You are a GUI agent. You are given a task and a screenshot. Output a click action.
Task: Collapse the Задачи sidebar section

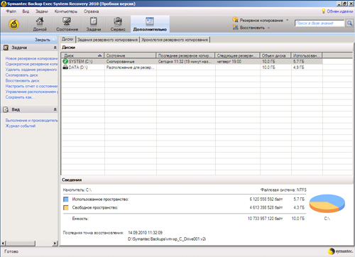click(55, 48)
